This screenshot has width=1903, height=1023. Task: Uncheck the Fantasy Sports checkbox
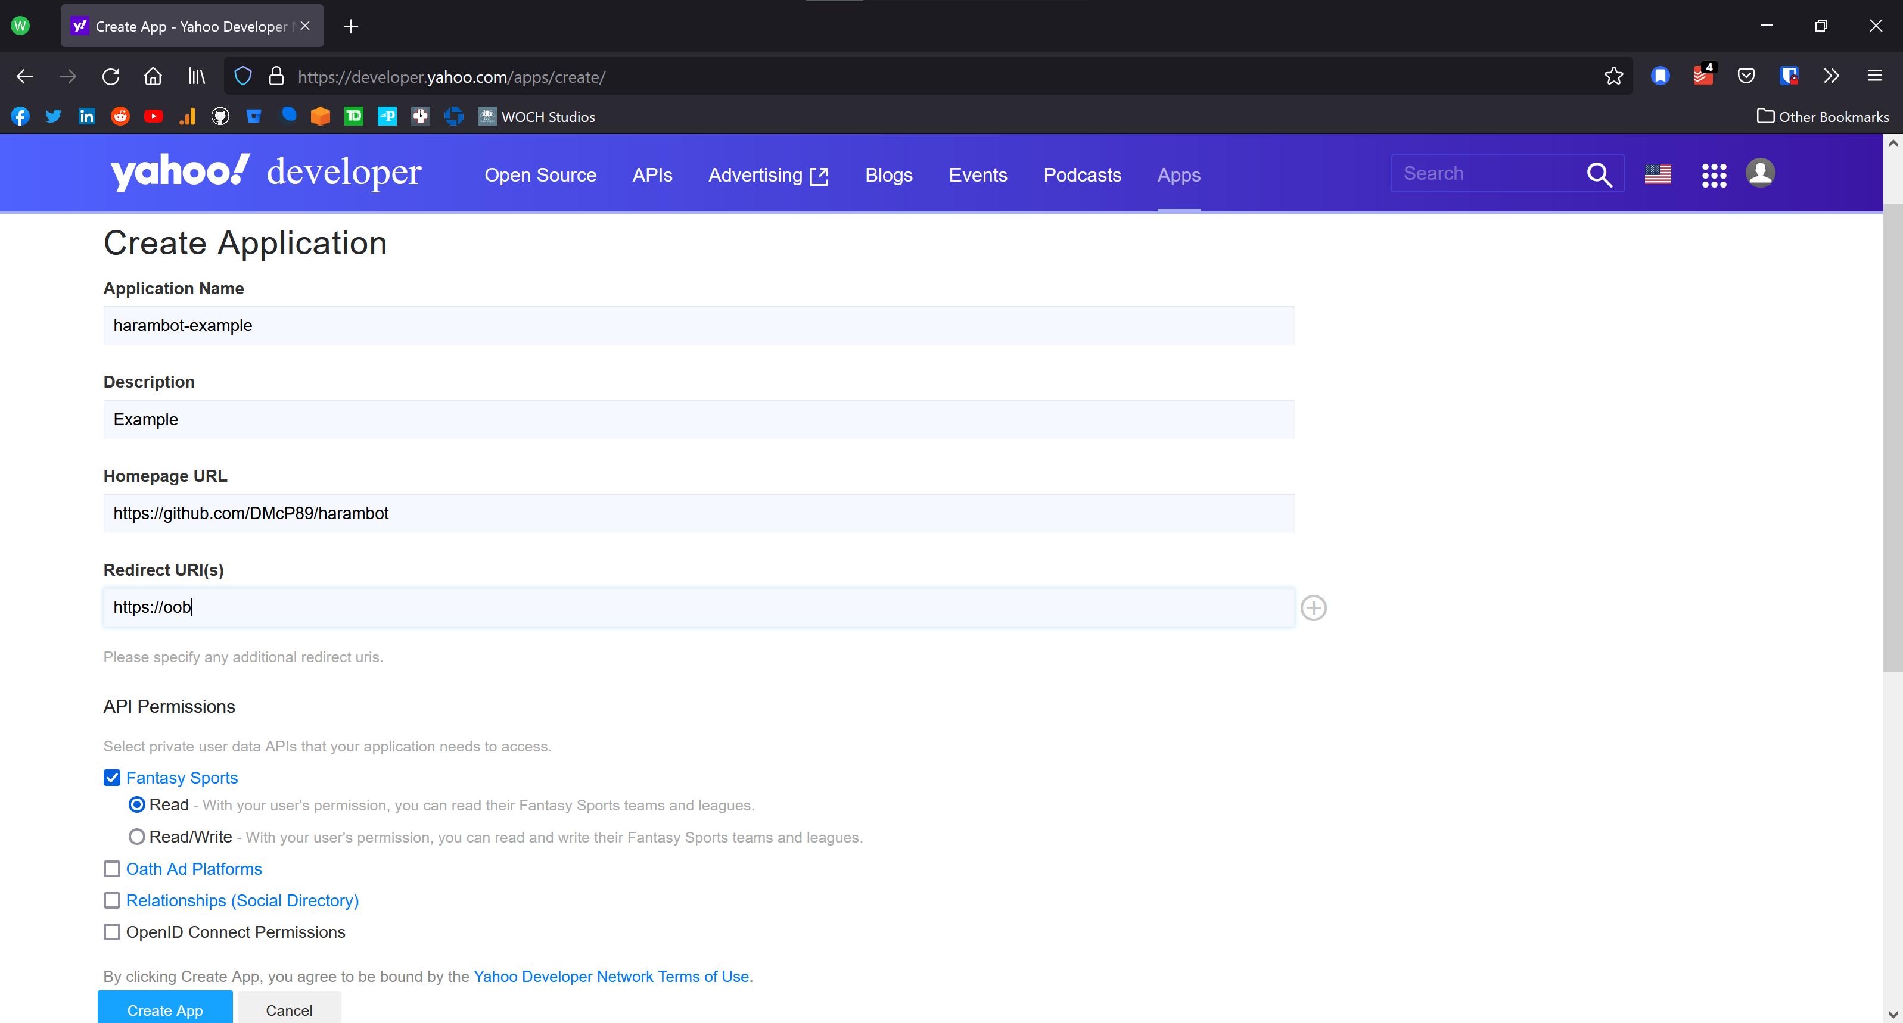(x=111, y=778)
